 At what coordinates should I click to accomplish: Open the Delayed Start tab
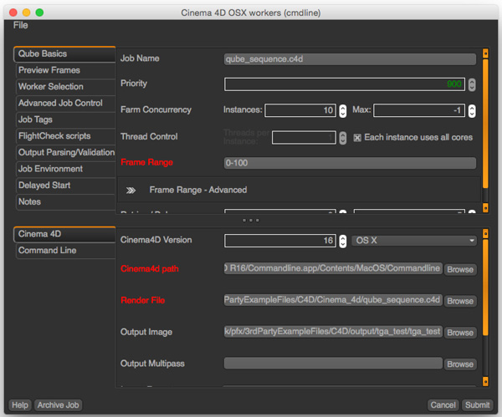point(65,186)
